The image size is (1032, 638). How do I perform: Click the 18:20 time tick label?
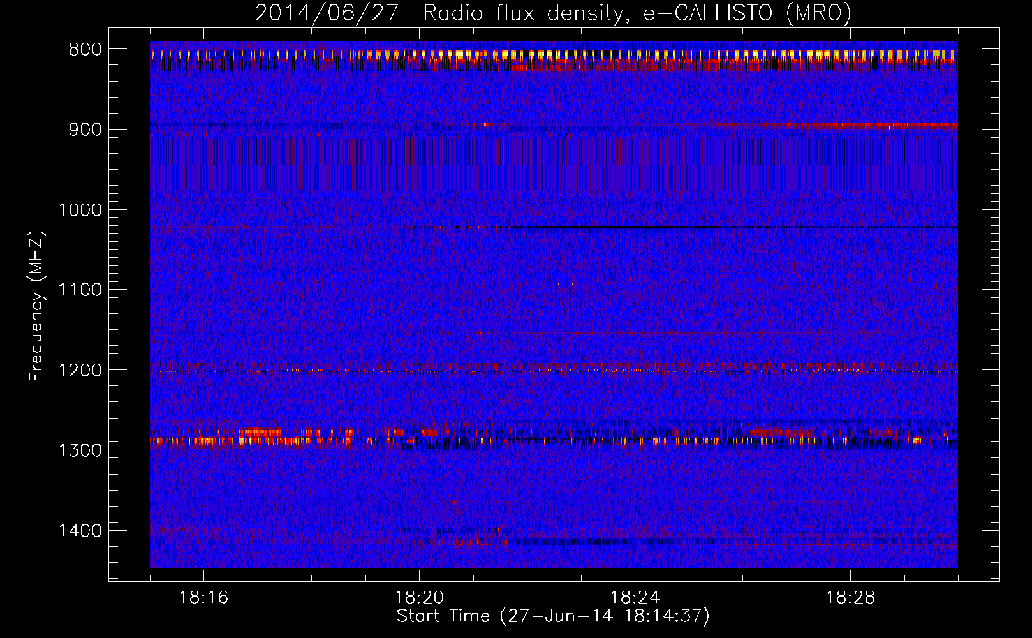pyautogui.click(x=420, y=598)
